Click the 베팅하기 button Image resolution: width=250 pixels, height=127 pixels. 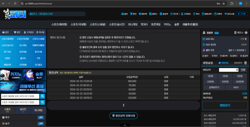pyautogui.click(x=225, y=106)
